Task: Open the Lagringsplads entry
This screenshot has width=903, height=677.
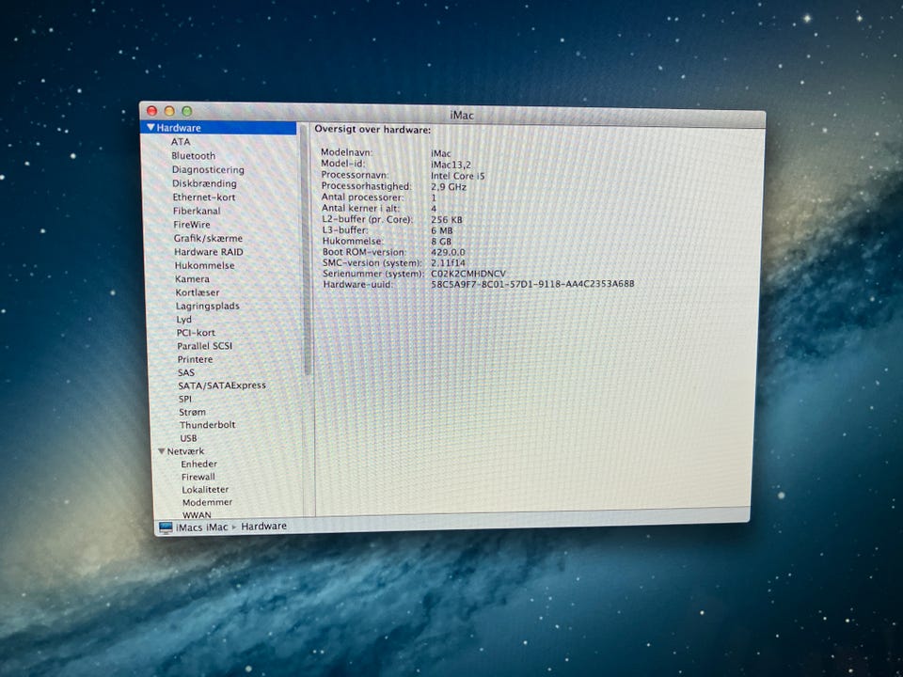Action: point(207,307)
